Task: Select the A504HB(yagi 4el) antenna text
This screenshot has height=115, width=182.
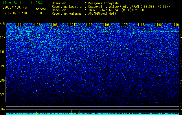Action: point(102,14)
